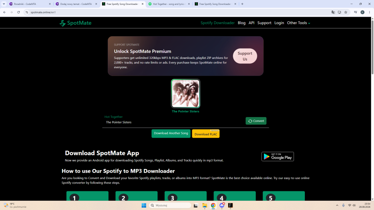Open the clock and date in taskbar
This screenshot has width=374, height=210.
pyautogui.click(x=365, y=206)
